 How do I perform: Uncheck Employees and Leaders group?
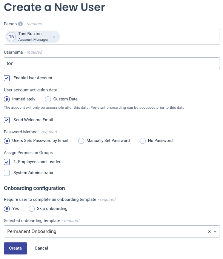pos(7,162)
